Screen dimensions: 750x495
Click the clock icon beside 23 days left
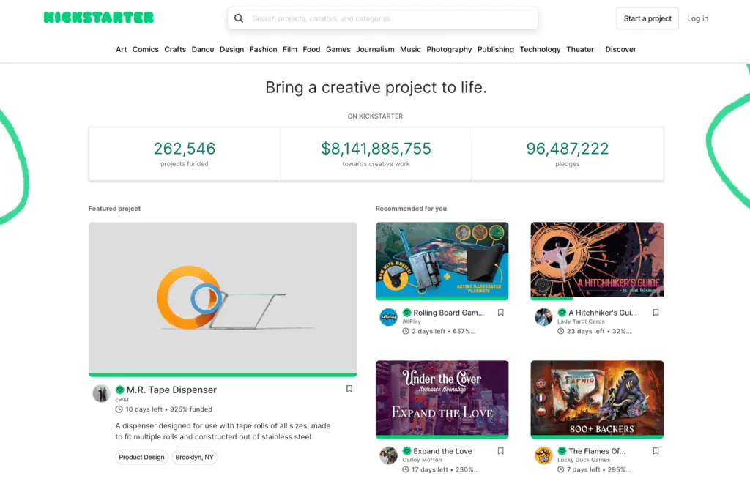coord(560,331)
